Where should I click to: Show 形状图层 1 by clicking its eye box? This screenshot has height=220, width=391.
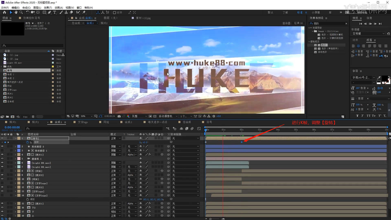coord(2,151)
